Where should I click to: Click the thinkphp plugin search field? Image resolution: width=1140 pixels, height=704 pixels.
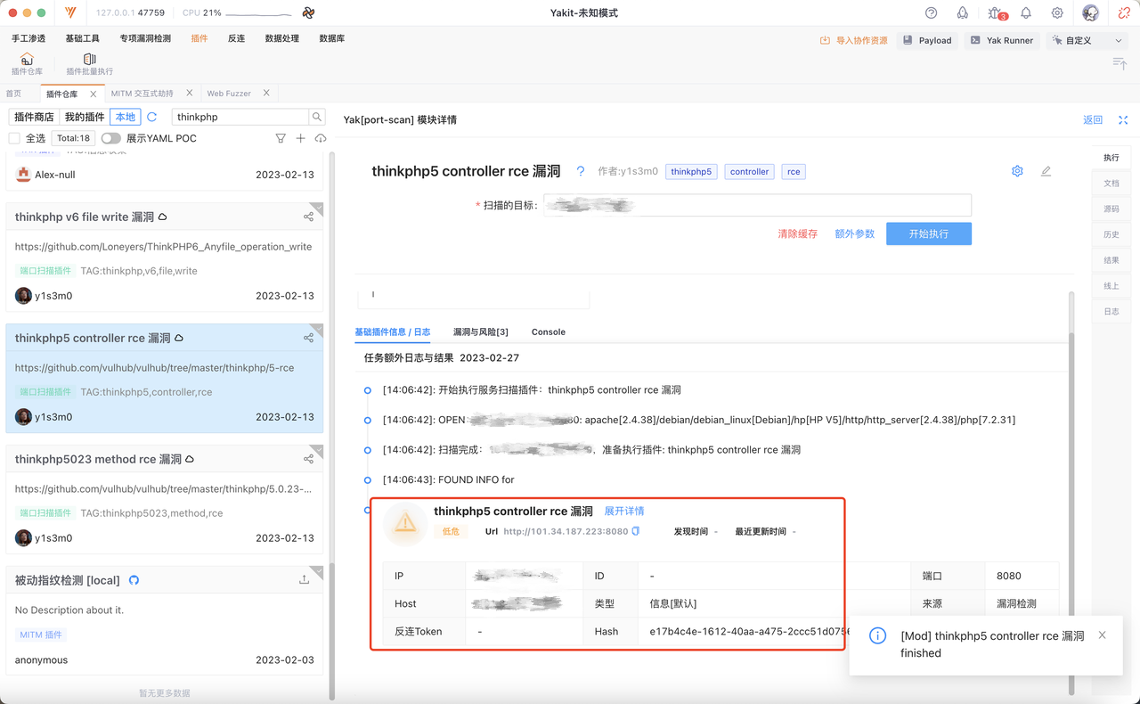coord(240,117)
